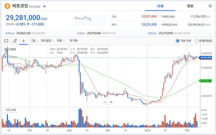
Task: Open the settings gear icon
Action: coord(210,6)
